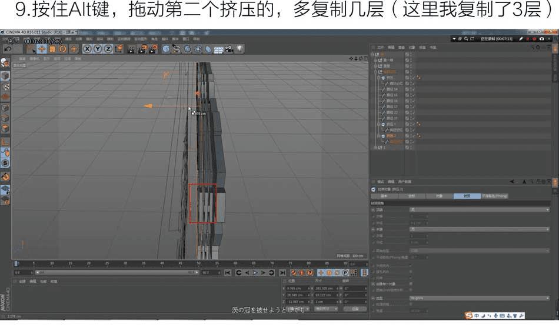
Task: Open the 帮助 menu in main menu bar
Action: coord(197,39)
